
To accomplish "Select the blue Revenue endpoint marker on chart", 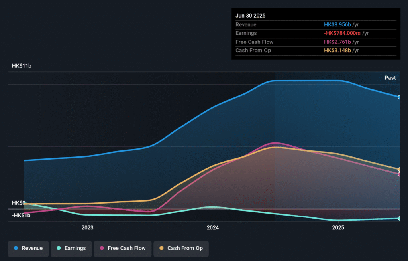I will pyautogui.click(x=399, y=97).
